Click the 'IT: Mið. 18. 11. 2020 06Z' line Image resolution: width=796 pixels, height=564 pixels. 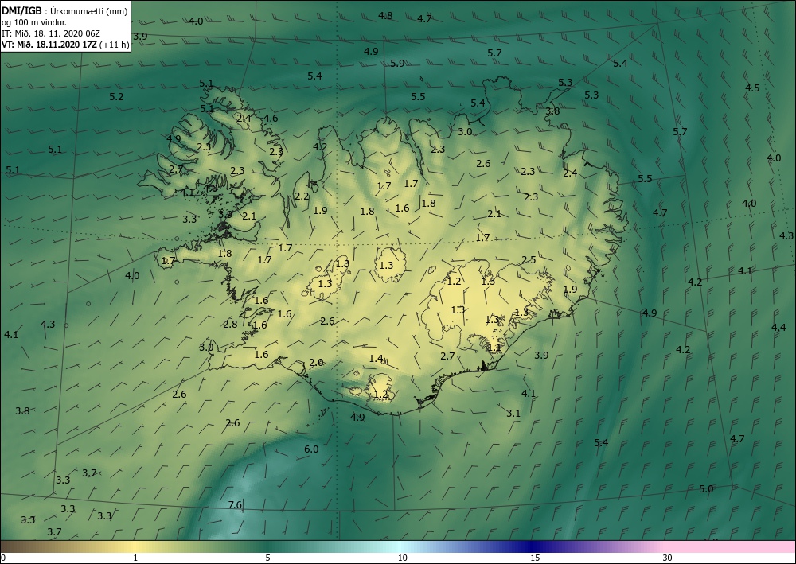pyautogui.click(x=51, y=33)
